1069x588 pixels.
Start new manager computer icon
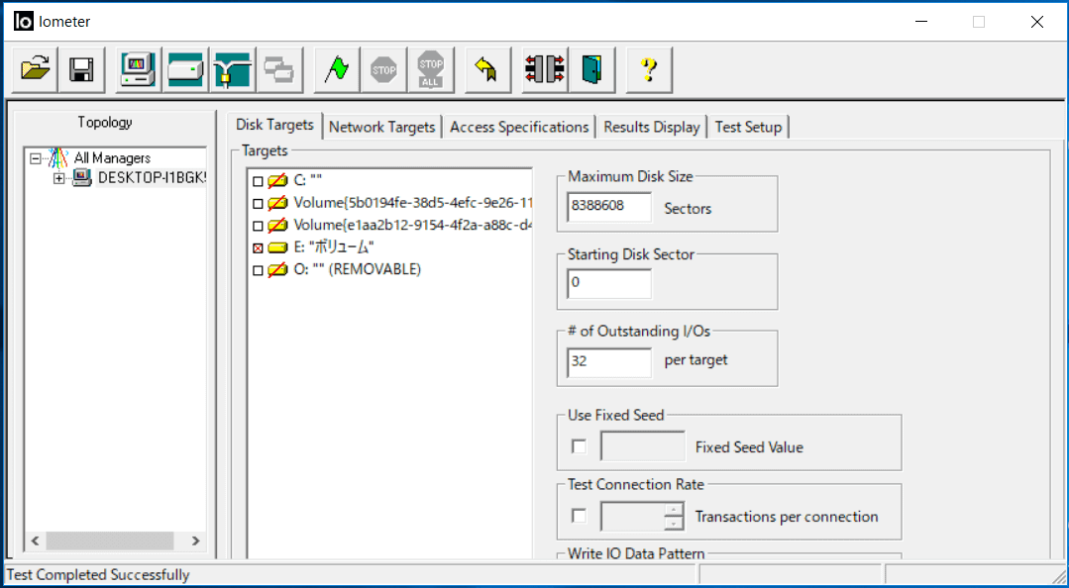tap(139, 69)
